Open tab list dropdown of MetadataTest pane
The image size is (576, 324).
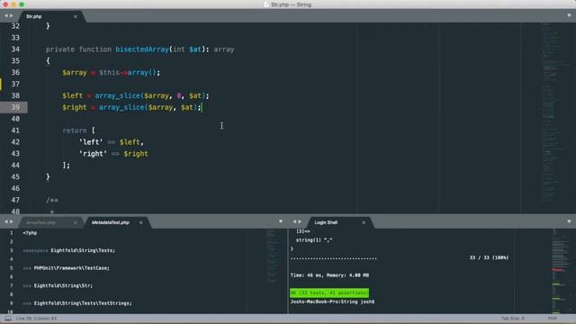281,221
